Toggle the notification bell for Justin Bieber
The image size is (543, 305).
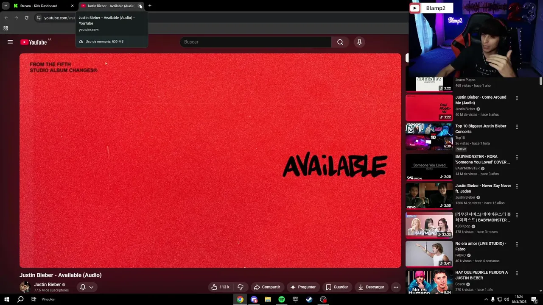(83, 287)
